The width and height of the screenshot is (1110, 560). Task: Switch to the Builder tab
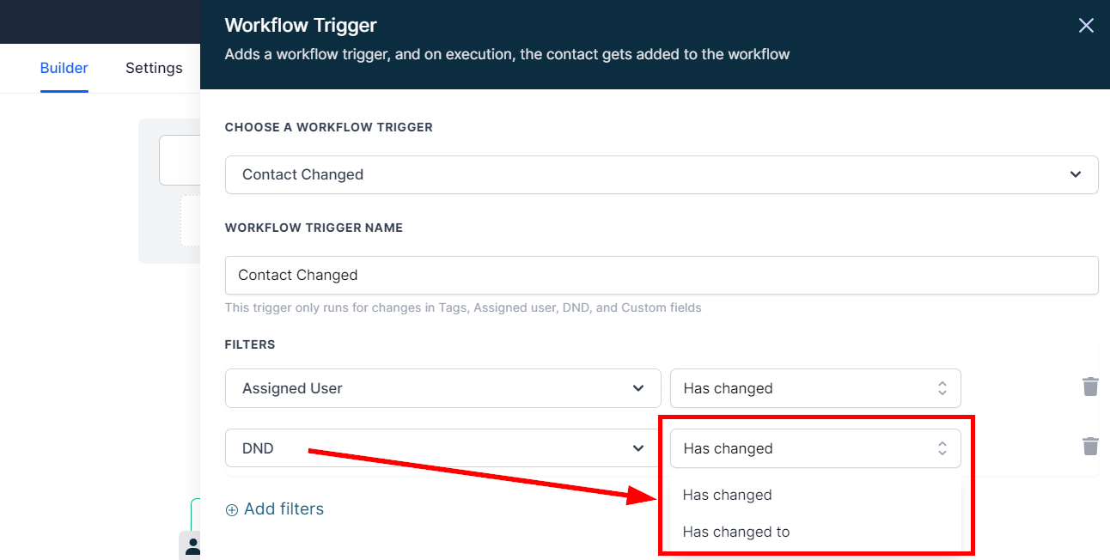point(64,68)
